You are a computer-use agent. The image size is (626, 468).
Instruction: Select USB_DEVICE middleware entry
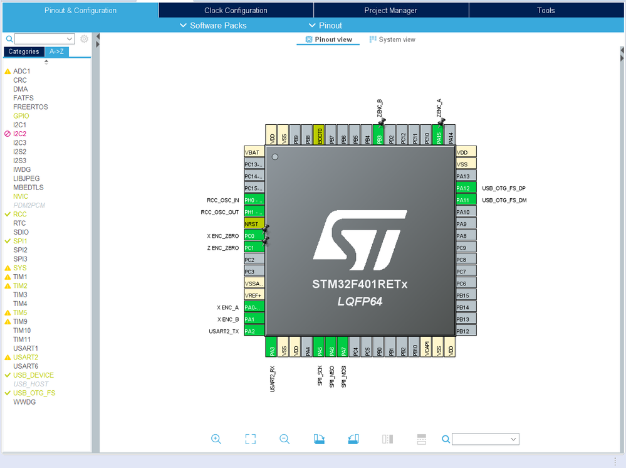tap(34, 375)
